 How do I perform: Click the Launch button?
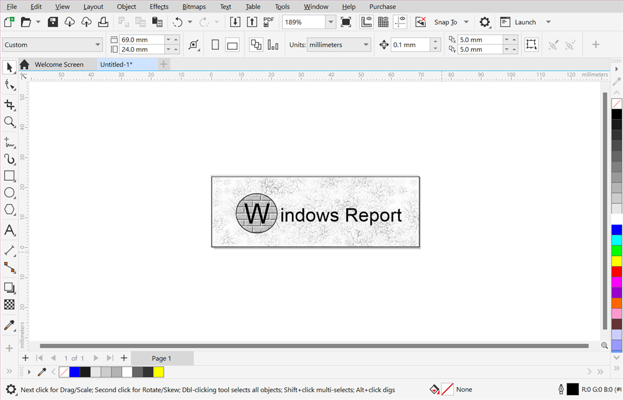pyautogui.click(x=518, y=22)
